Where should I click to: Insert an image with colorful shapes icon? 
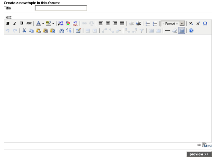coord(68,24)
